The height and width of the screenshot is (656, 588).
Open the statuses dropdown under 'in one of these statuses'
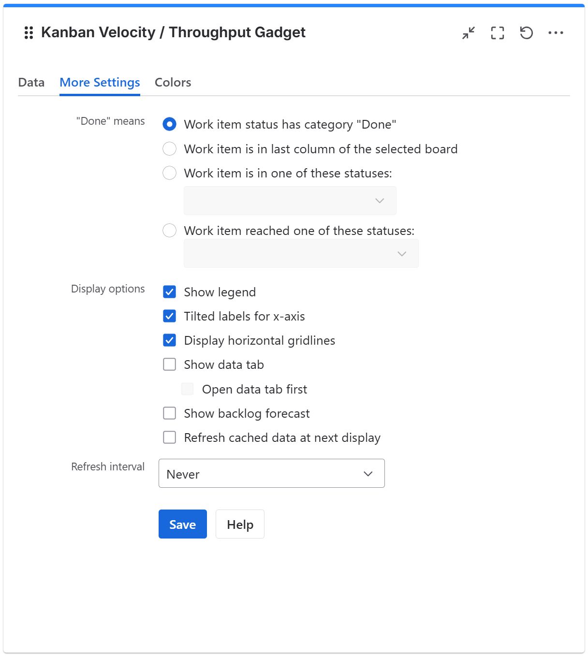coord(290,200)
